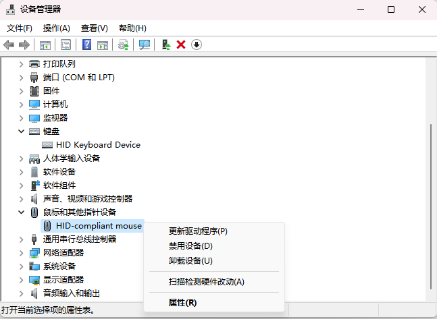Select the 声音、视频和游戏控制器 tree row
This screenshot has width=437, height=319.
(x=88, y=199)
